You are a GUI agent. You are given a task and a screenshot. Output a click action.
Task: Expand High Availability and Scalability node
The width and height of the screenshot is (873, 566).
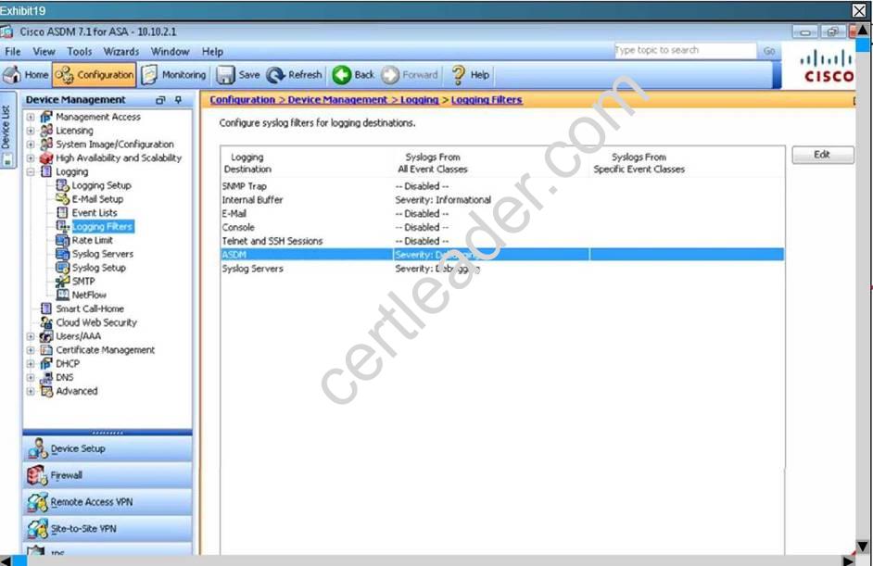[31, 158]
